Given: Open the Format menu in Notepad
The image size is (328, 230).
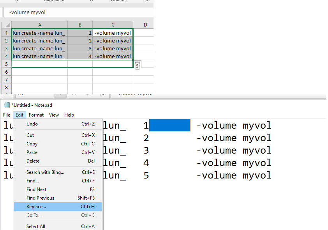Looking at the screenshot, I should pyautogui.click(x=36, y=115).
